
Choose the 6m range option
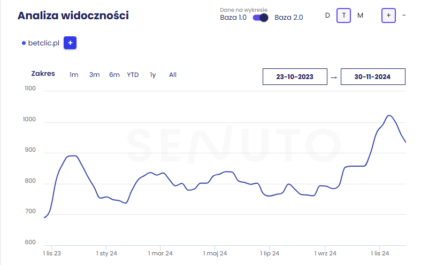pyautogui.click(x=114, y=75)
